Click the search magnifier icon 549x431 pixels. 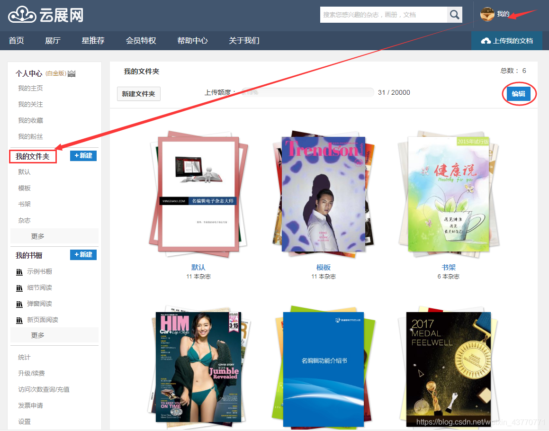[x=454, y=15]
